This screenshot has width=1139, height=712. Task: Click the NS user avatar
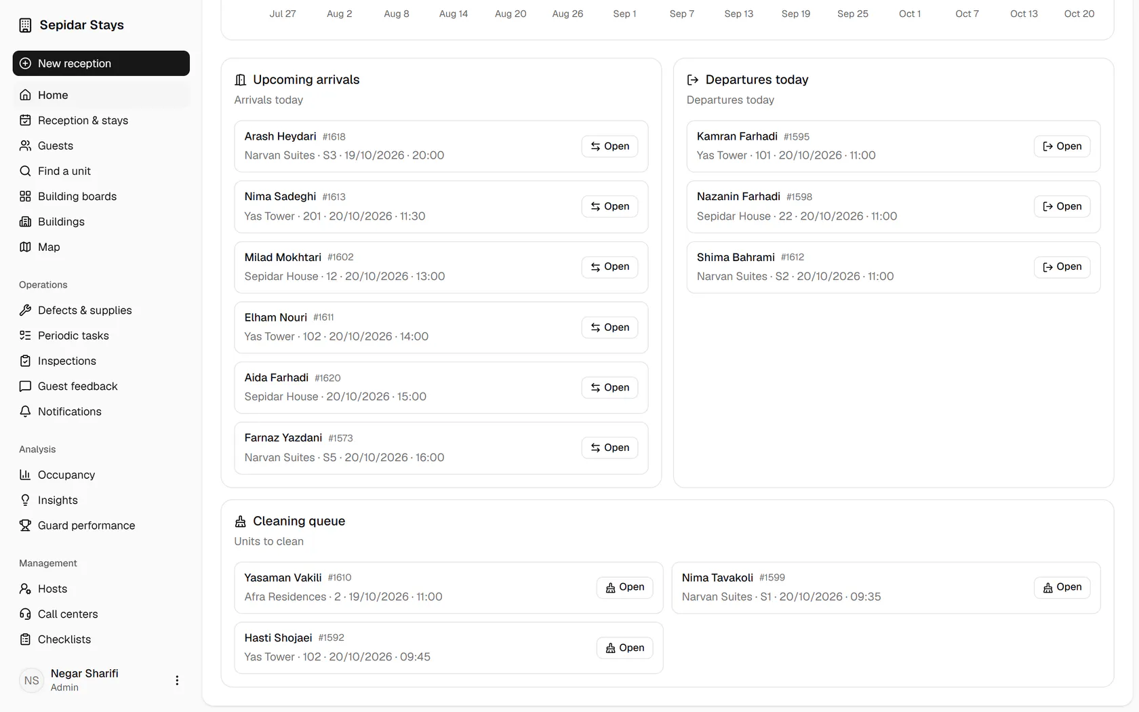pyautogui.click(x=32, y=680)
